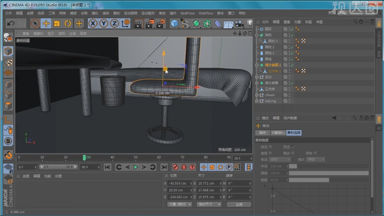
Task: Switch to 对象轴心 tab
Action: coord(278,133)
